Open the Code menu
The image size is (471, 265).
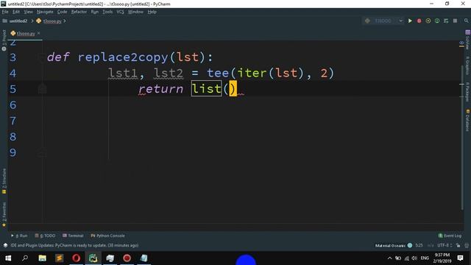(62, 12)
